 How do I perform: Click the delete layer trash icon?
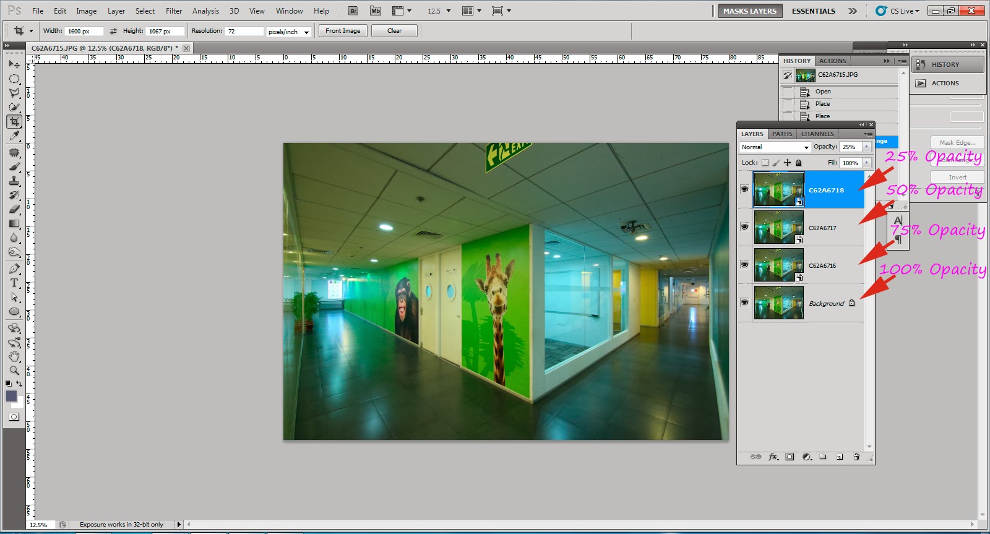pyautogui.click(x=856, y=457)
